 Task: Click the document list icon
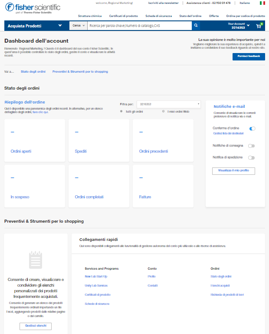(x=36, y=260)
